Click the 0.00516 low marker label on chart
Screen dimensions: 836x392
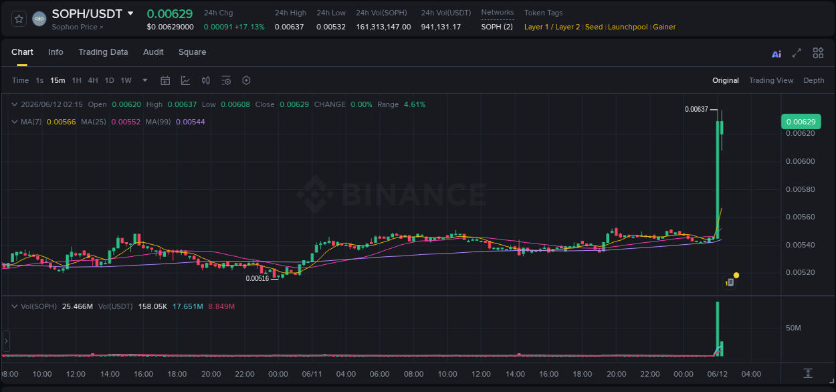point(257,278)
